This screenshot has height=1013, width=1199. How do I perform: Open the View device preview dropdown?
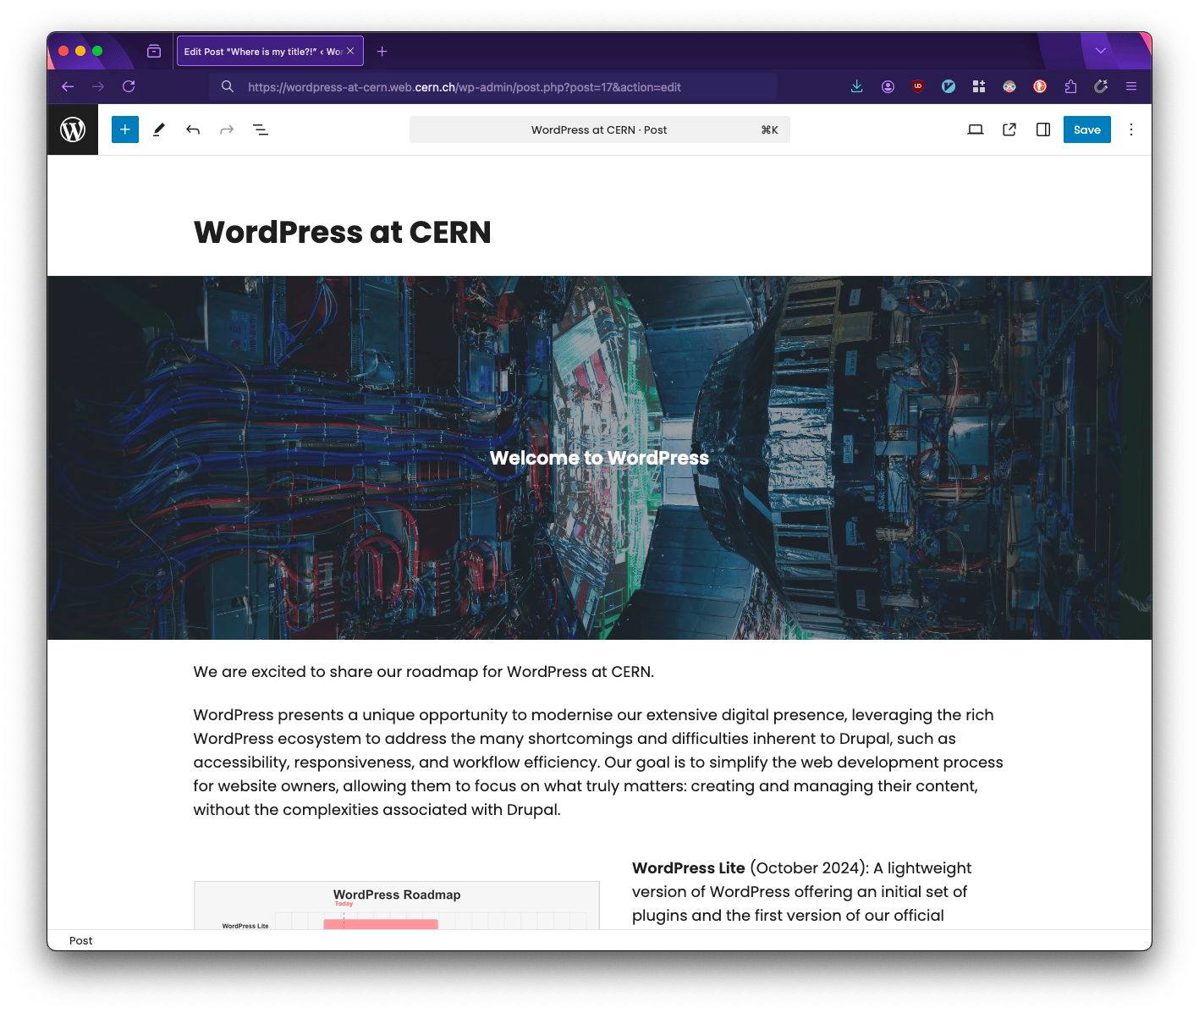pos(975,129)
